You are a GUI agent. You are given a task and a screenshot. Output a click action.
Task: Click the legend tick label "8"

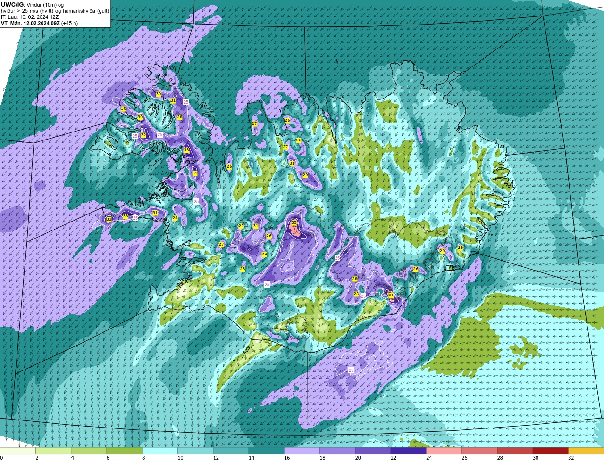coord(143,458)
